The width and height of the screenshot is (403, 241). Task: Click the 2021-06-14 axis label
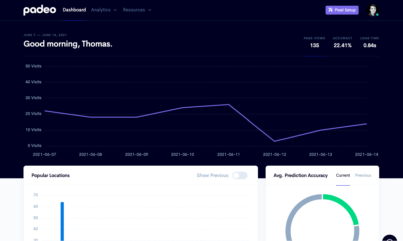coord(367,155)
